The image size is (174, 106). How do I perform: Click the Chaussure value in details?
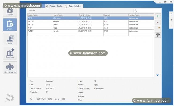49,81
